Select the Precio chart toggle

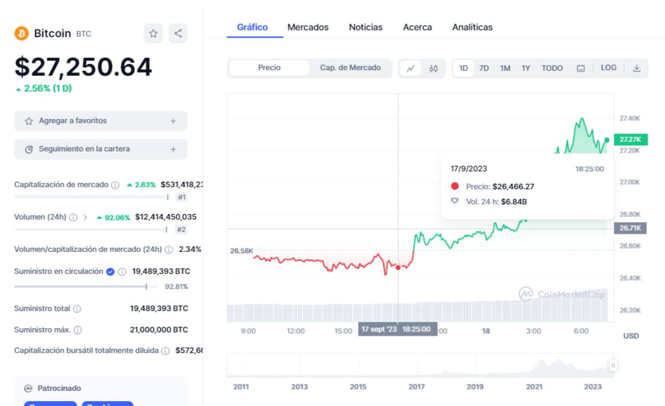269,68
